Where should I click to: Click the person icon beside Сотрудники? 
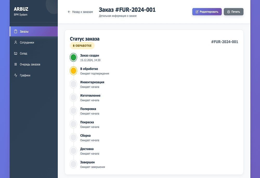(16, 42)
